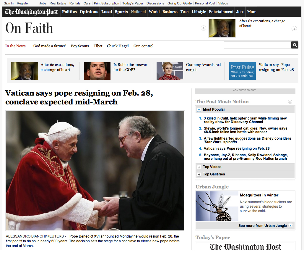304x255 pixels.
Task: Open the Post Most info icon
Action: tap(290, 102)
